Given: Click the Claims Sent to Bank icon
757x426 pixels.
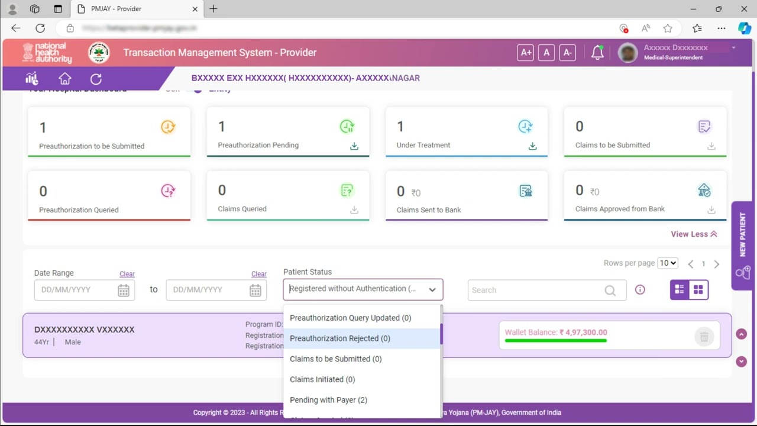Looking at the screenshot, I should click(x=525, y=191).
